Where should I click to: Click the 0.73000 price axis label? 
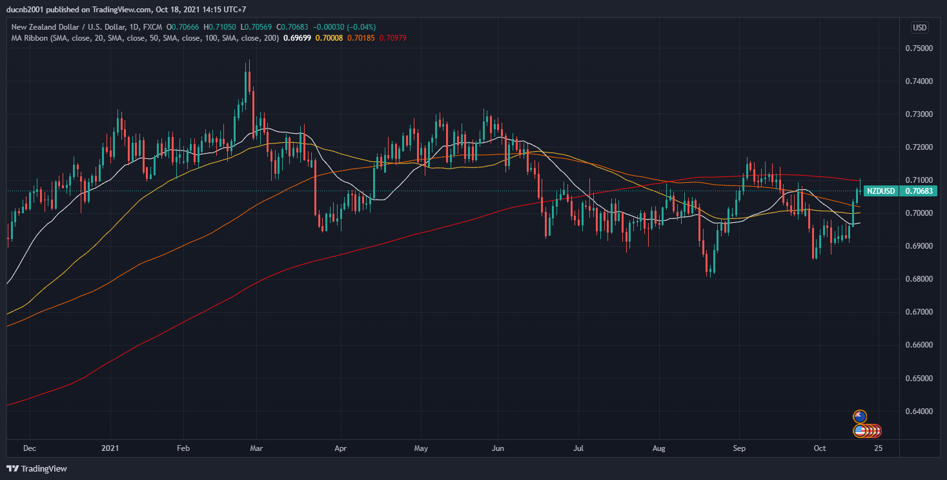(919, 114)
